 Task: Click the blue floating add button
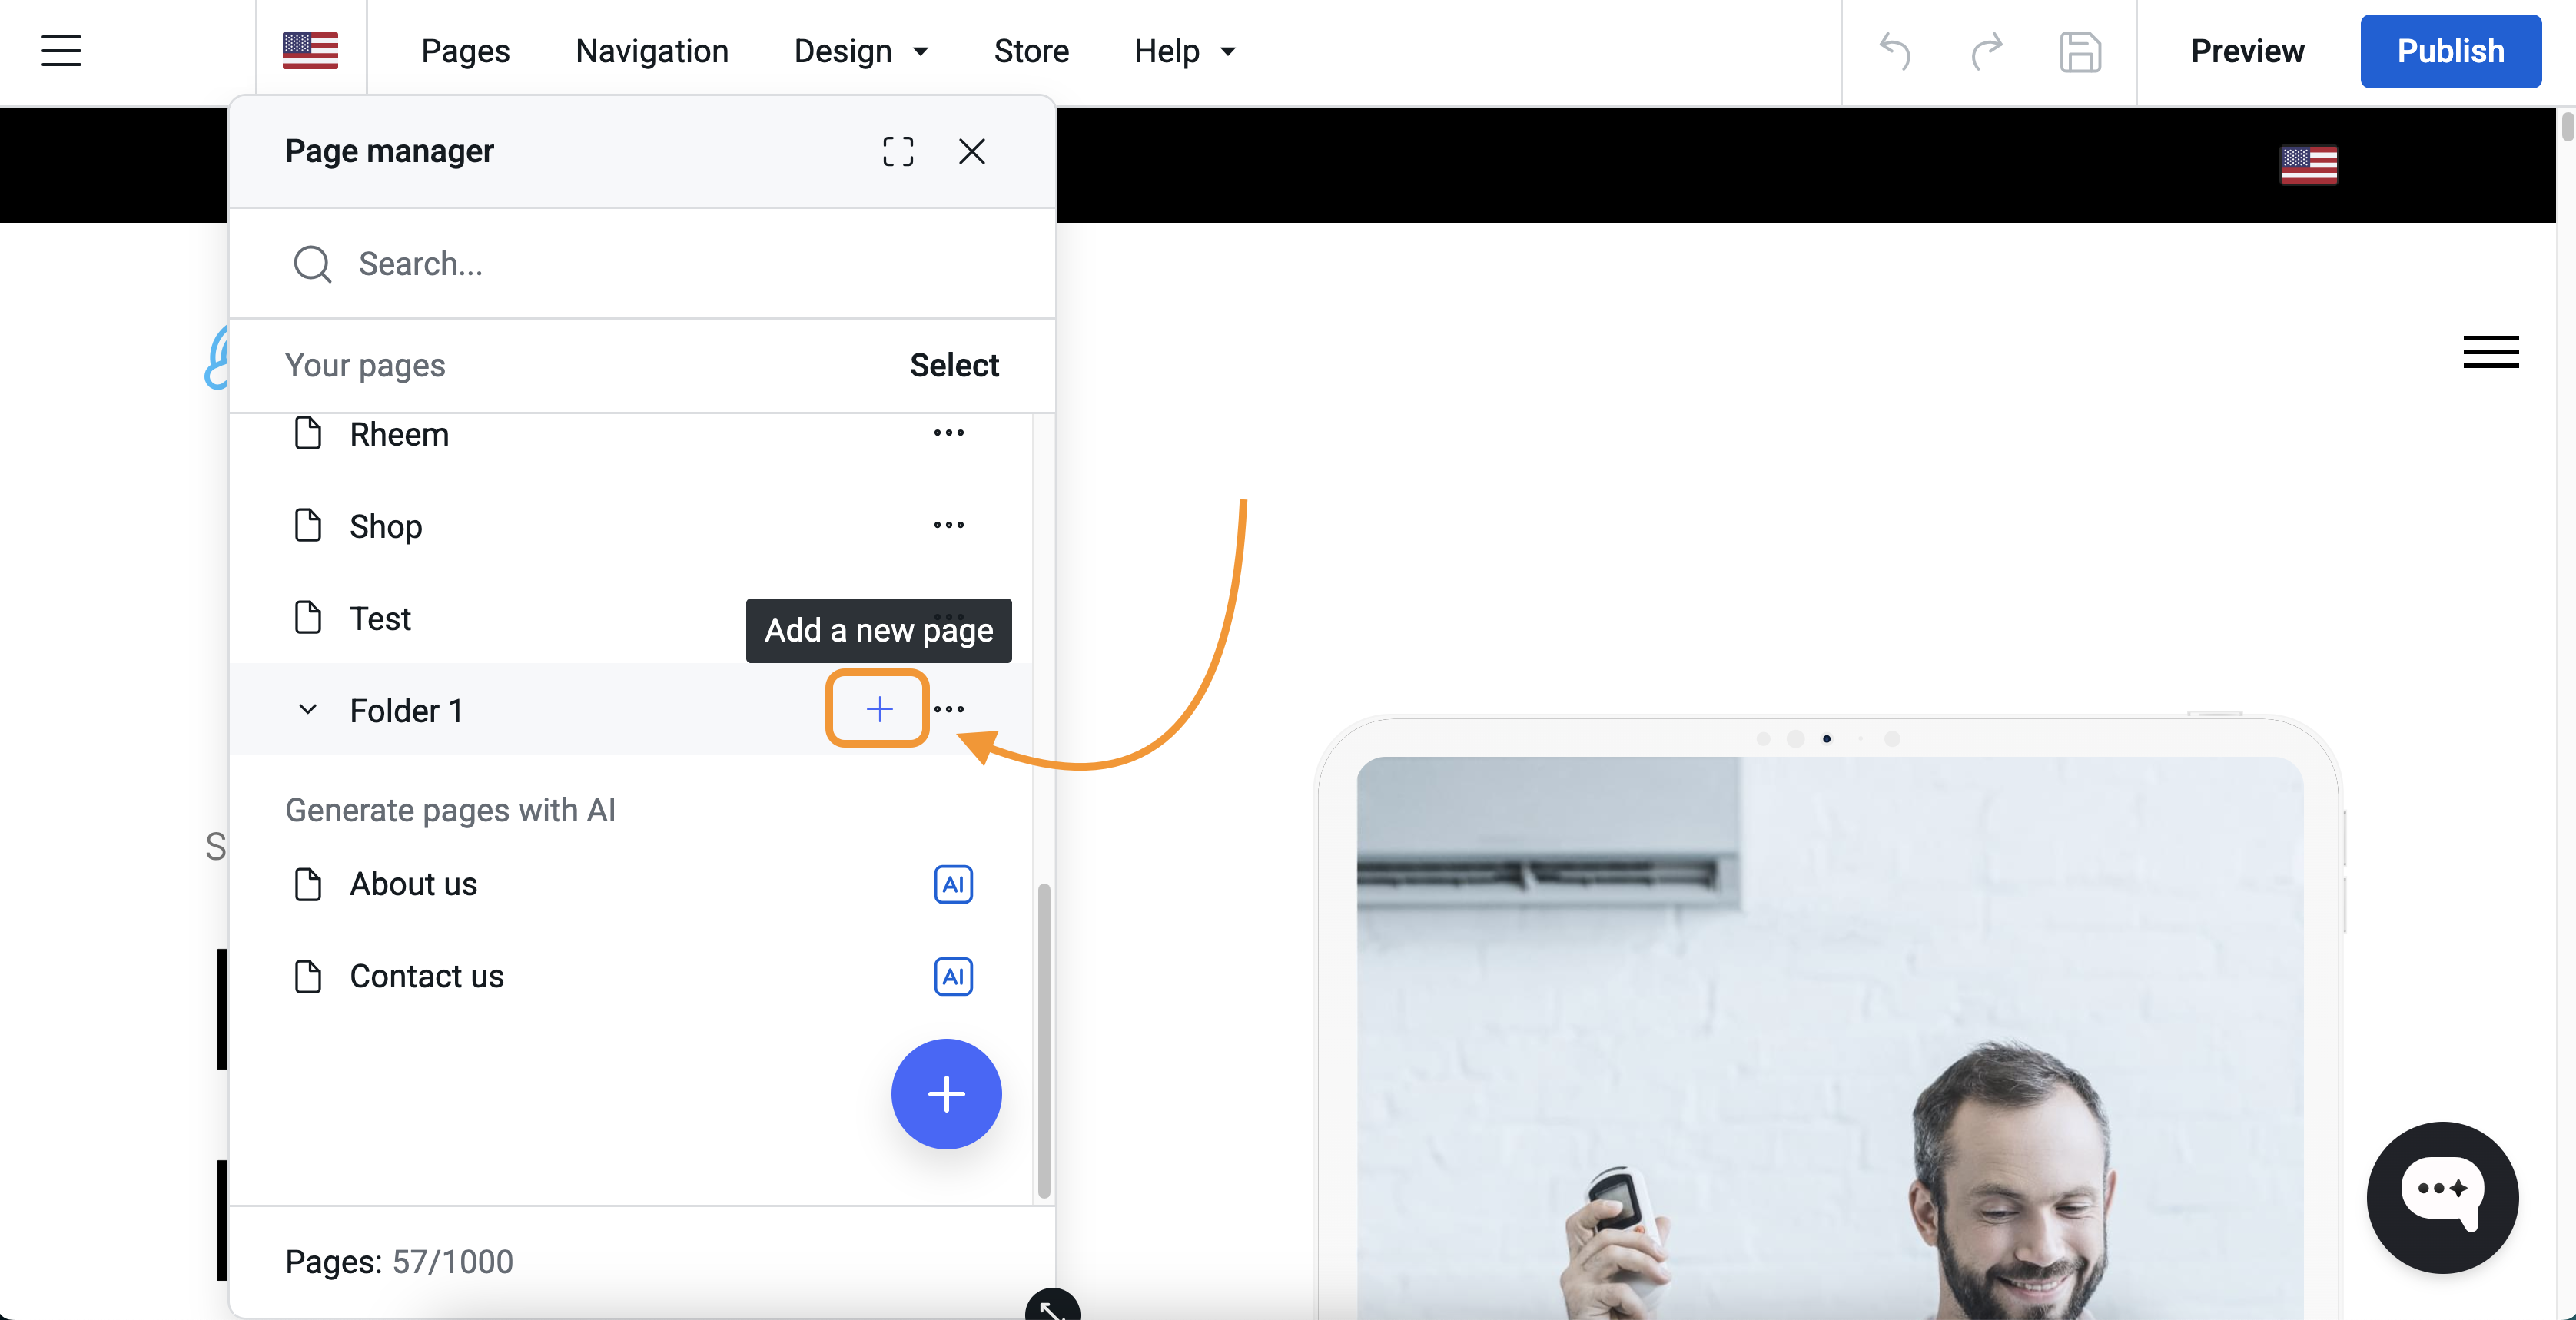point(946,1093)
